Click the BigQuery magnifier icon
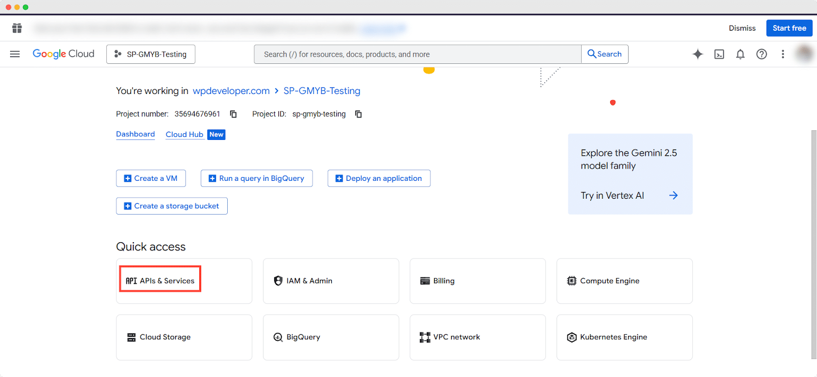 coord(278,337)
